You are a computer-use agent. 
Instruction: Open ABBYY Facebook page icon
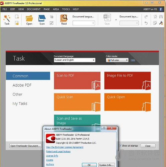(161, 9)
